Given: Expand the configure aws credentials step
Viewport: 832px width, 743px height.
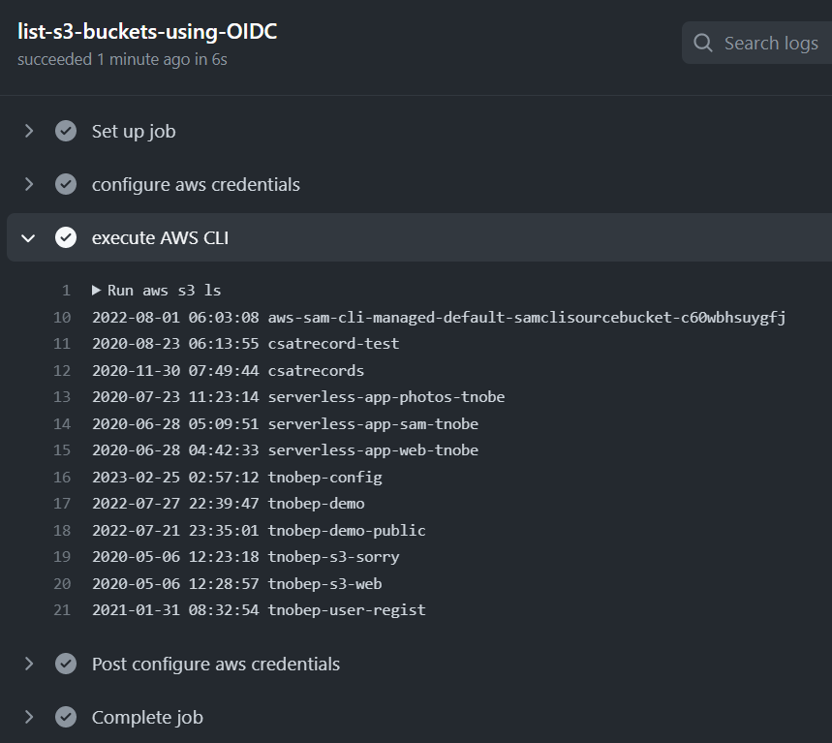Looking at the screenshot, I should click(x=29, y=184).
